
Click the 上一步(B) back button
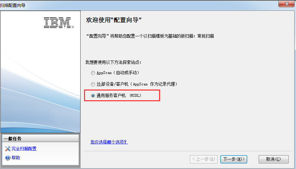click(203, 159)
